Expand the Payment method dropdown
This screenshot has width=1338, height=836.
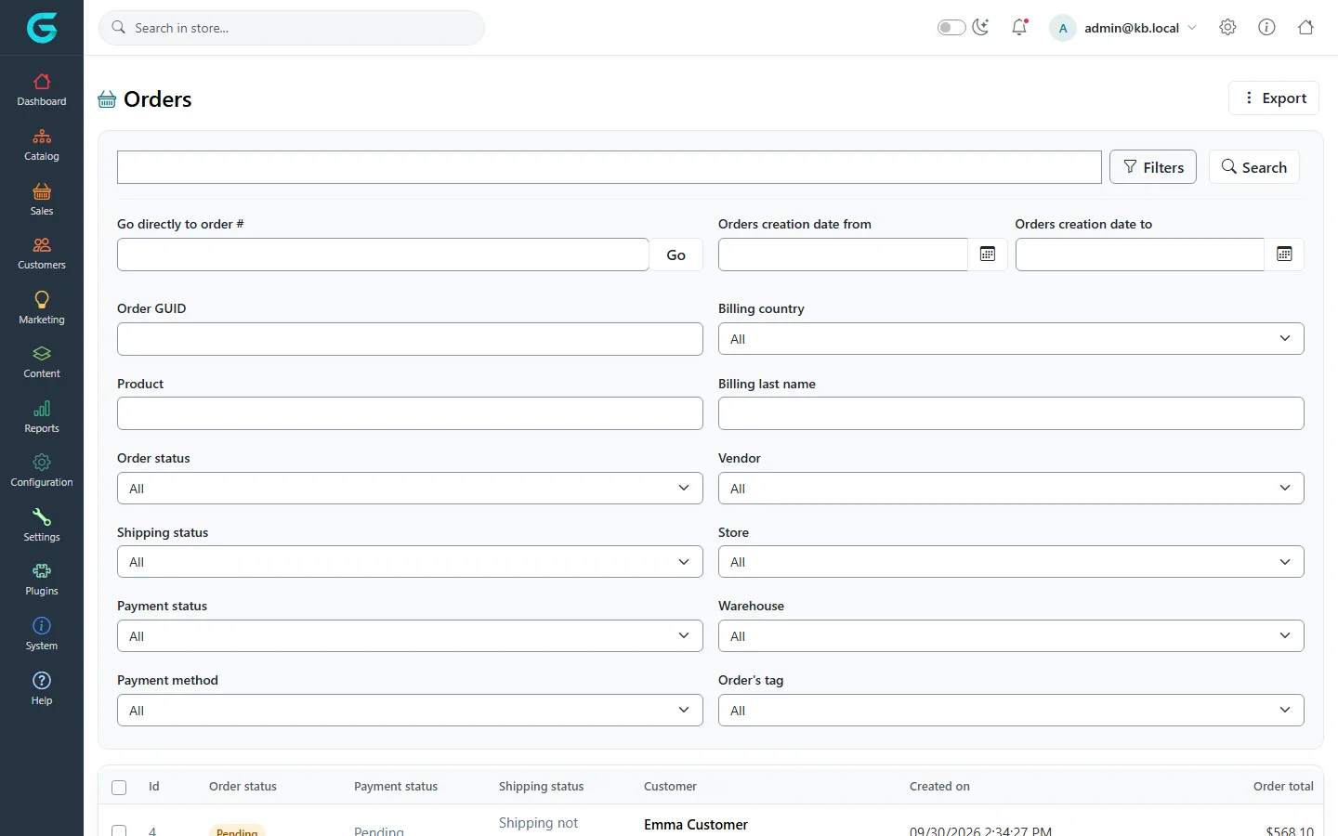[x=410, y=711]
